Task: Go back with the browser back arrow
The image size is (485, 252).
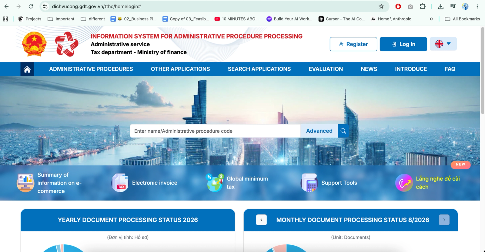Action: click(6, 6)
